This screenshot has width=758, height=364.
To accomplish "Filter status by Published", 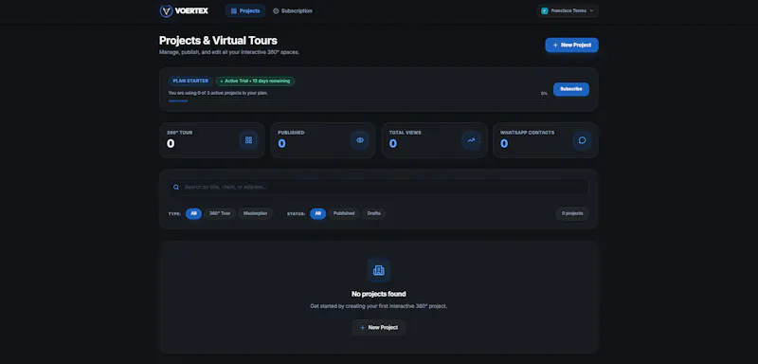I will coord(344,213).
